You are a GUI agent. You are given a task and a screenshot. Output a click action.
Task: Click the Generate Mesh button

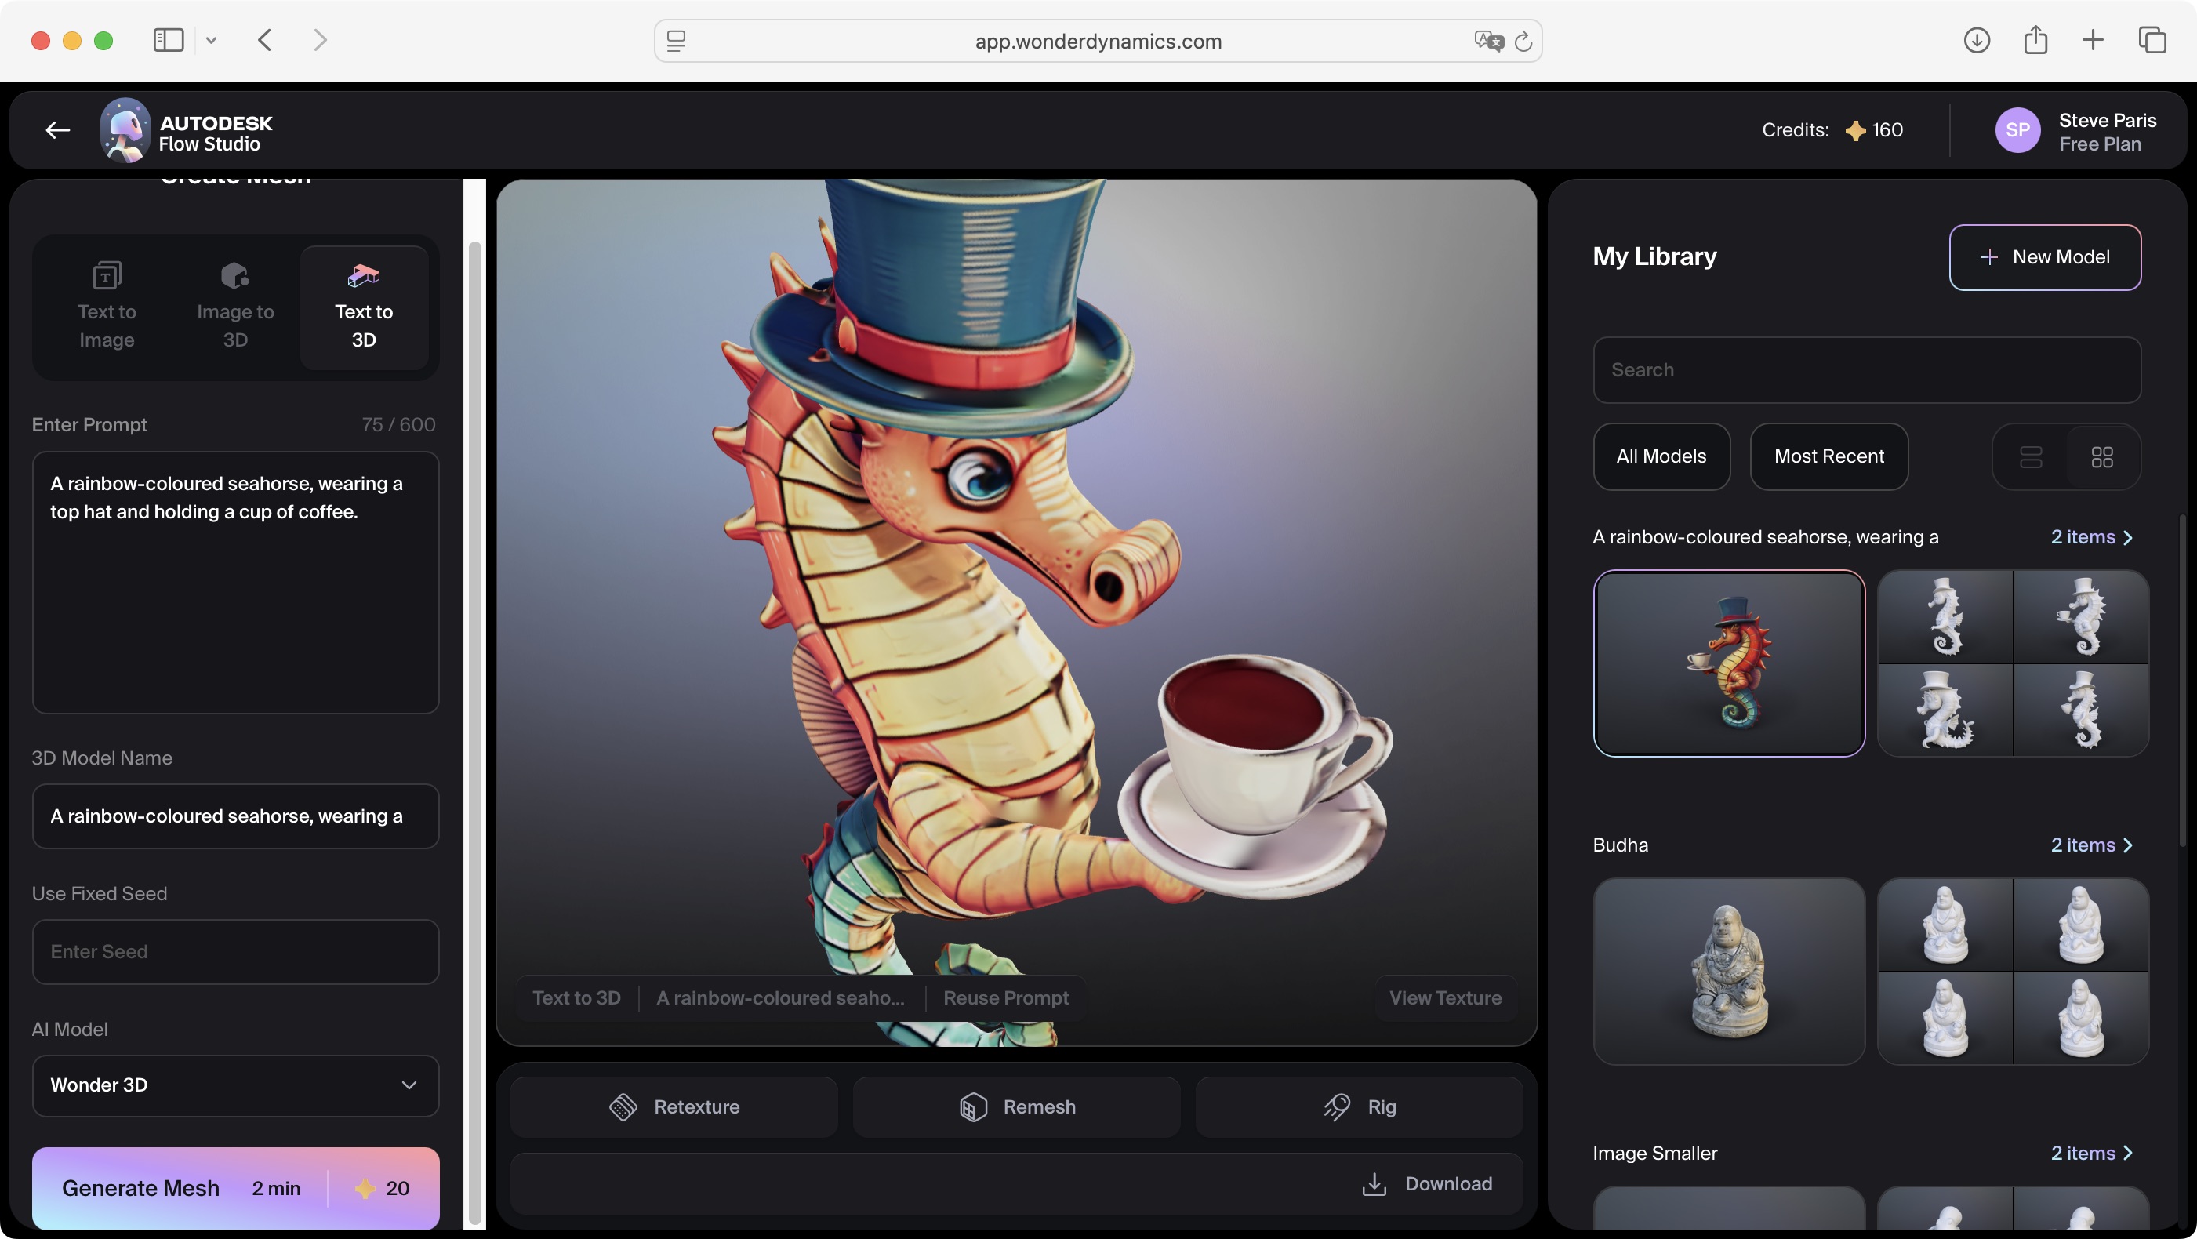point(142,1188)
